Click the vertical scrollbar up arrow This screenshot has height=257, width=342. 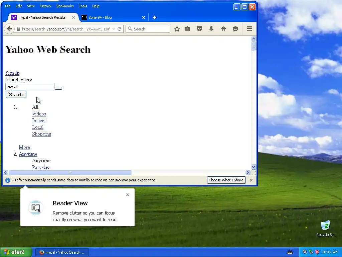(x=253, y=39)
